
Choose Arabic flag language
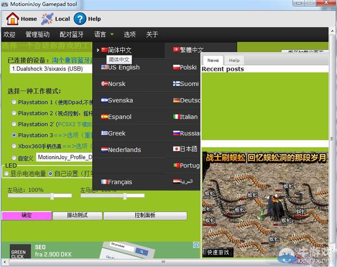tap(183, 182)
